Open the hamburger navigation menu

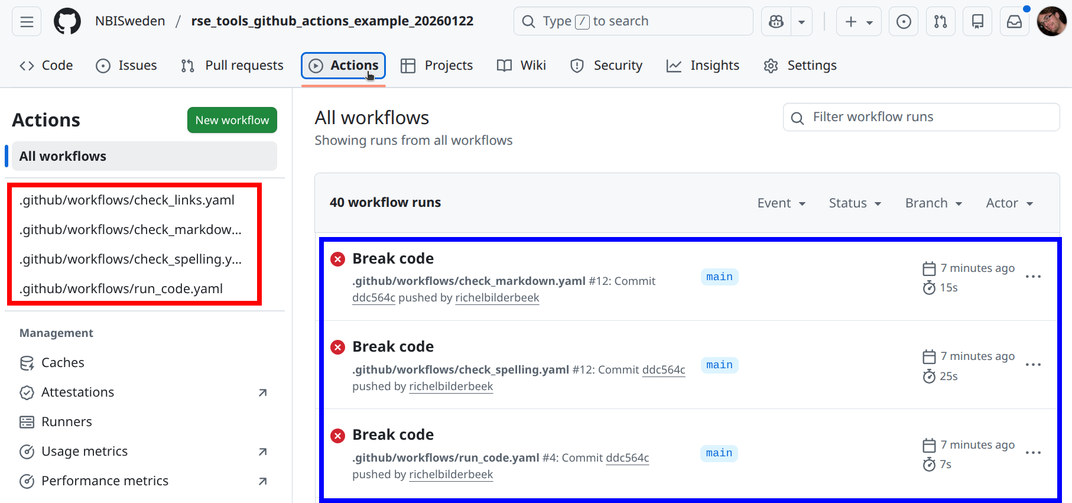click(x=27, y=22)
